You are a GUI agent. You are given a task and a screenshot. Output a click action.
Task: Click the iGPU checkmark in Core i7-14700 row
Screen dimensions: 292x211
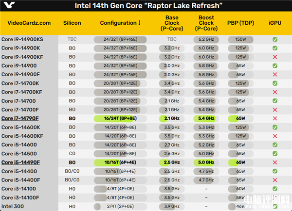tap(275, 101)
